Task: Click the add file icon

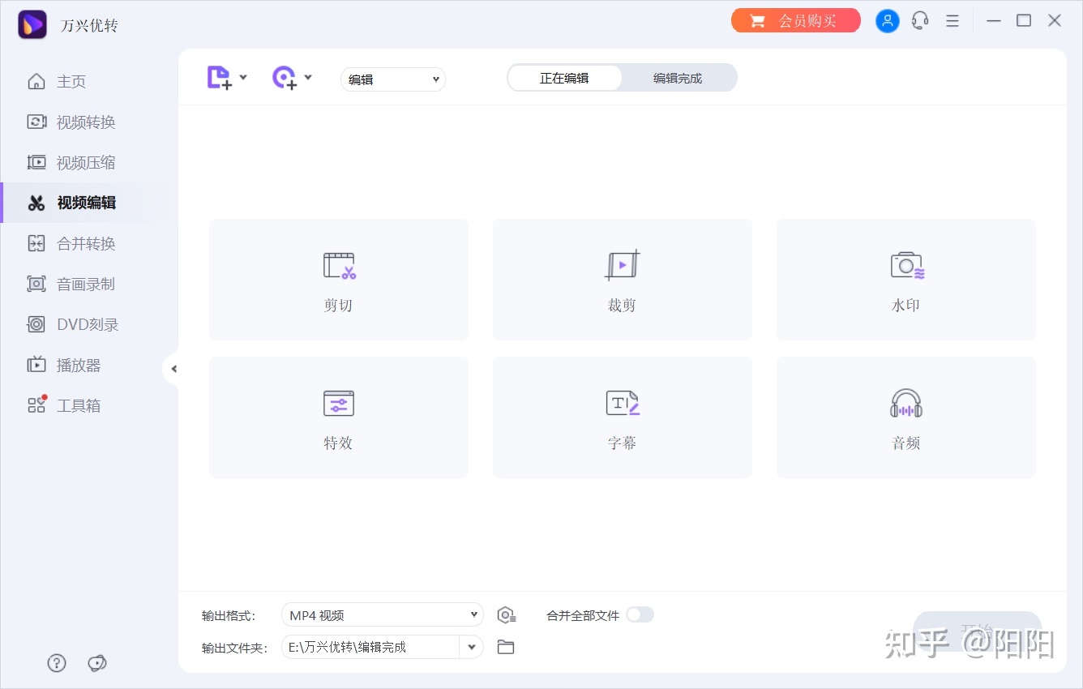Action: tap(220, 78)
